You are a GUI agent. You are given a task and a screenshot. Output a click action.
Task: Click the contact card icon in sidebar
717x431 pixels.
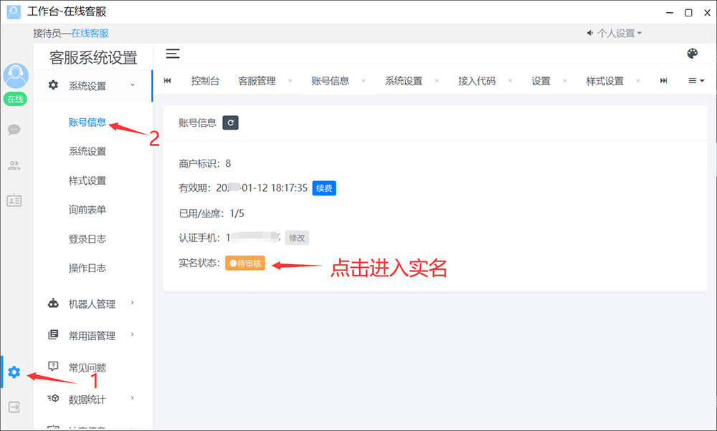tap(14, 200)
